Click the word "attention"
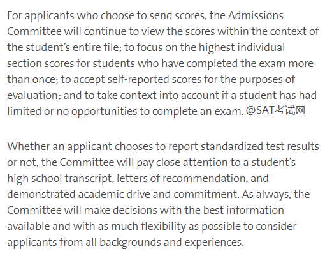The height and width of the screenshot is (258, 325). (205, 162)
